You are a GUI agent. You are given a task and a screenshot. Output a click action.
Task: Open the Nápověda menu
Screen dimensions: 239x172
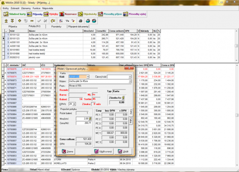click(47, 8)
